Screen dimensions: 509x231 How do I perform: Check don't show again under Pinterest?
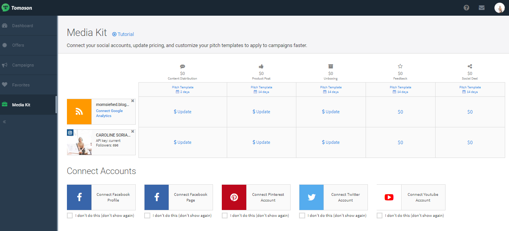(x=224, y=216)
